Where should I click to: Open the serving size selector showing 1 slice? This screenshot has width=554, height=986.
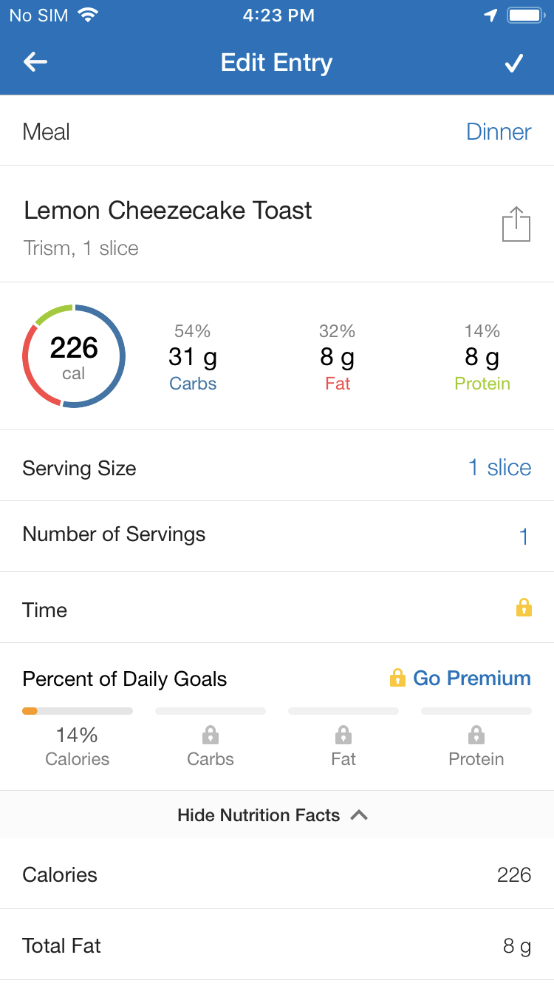pos(500,467)
